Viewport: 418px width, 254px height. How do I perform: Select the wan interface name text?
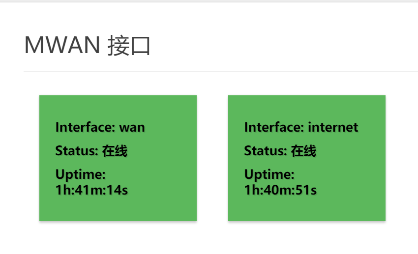(x=132, y=127)
